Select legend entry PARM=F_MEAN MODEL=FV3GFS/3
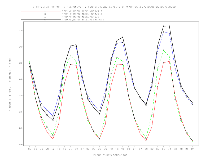This screenshot has width=210, height=162. [83, 20]
